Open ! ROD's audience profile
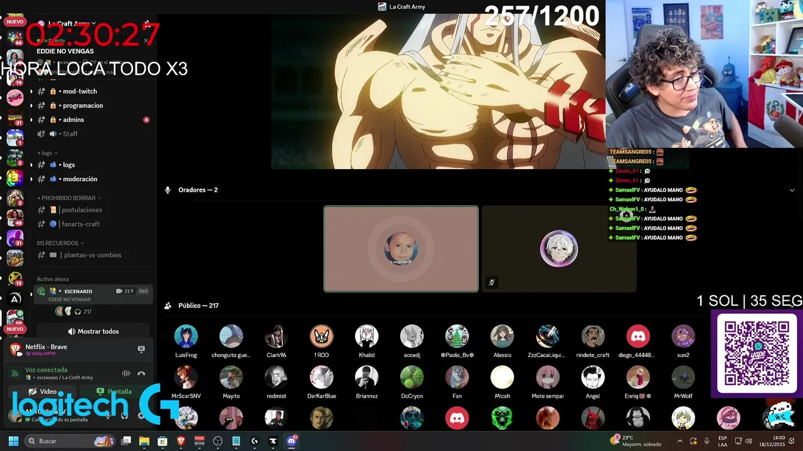The image size is (803, 451). (321, 336)
